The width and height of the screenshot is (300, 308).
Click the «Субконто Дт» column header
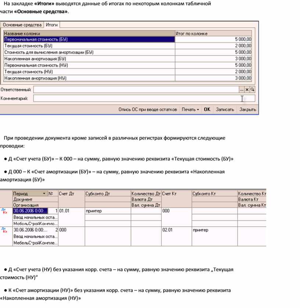pos(108,194)
